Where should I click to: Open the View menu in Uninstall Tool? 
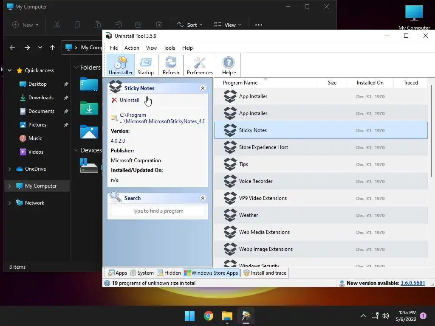152,48
